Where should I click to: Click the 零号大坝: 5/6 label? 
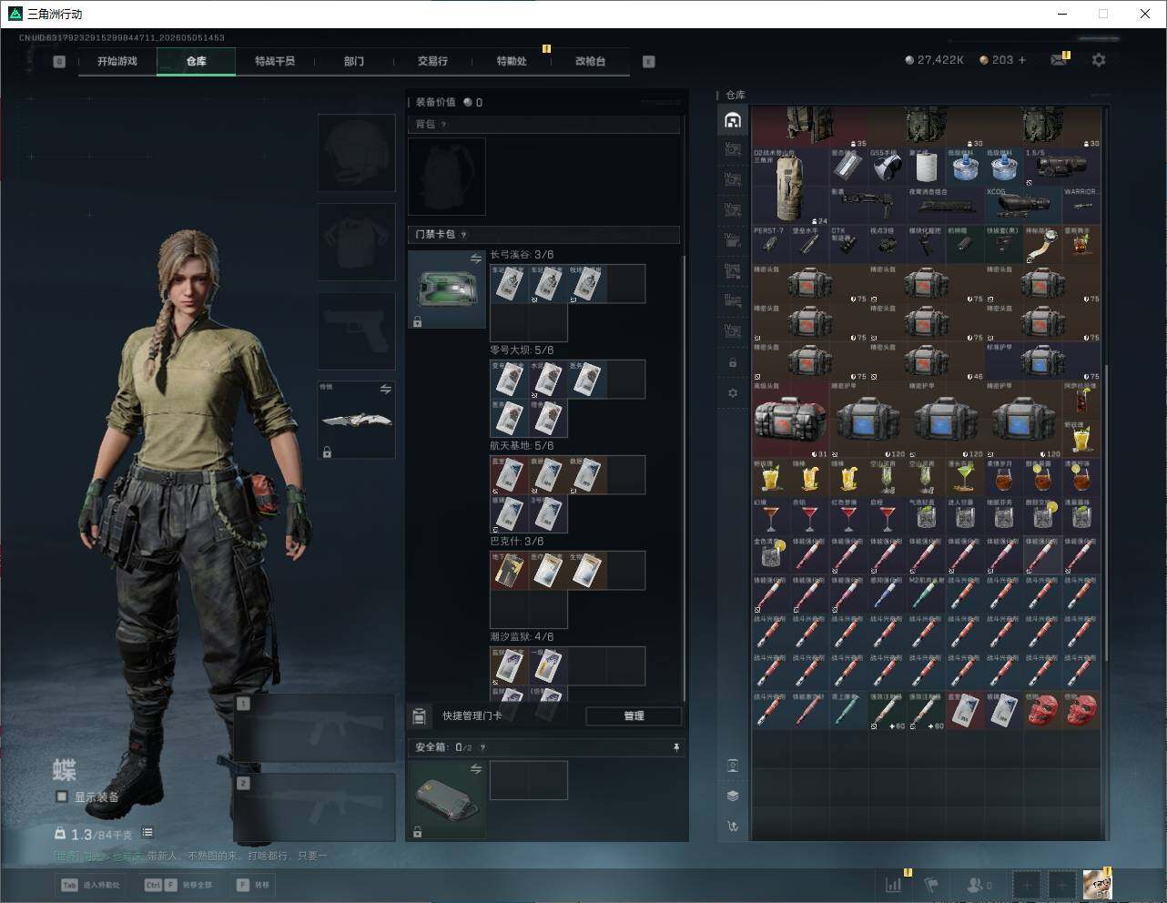(x=522, y=350)
